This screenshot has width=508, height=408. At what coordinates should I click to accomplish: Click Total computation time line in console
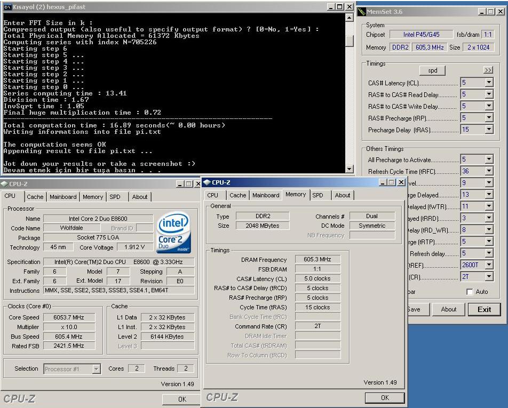tap(114, 125)
